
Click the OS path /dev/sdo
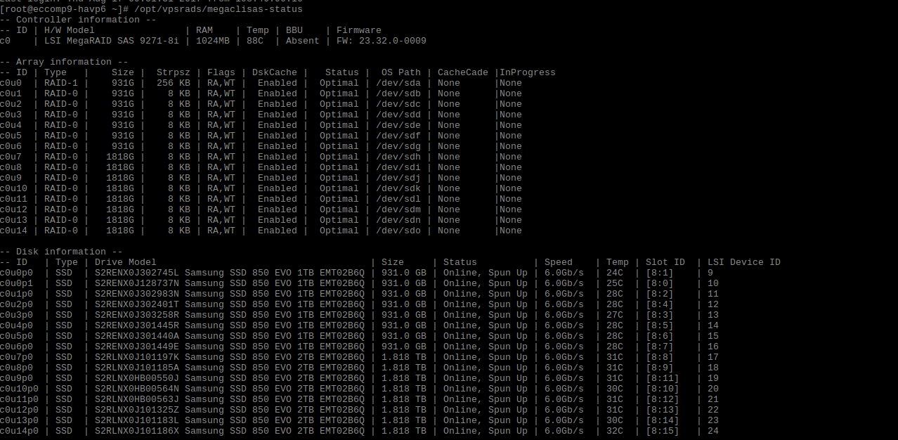point(398,231)
